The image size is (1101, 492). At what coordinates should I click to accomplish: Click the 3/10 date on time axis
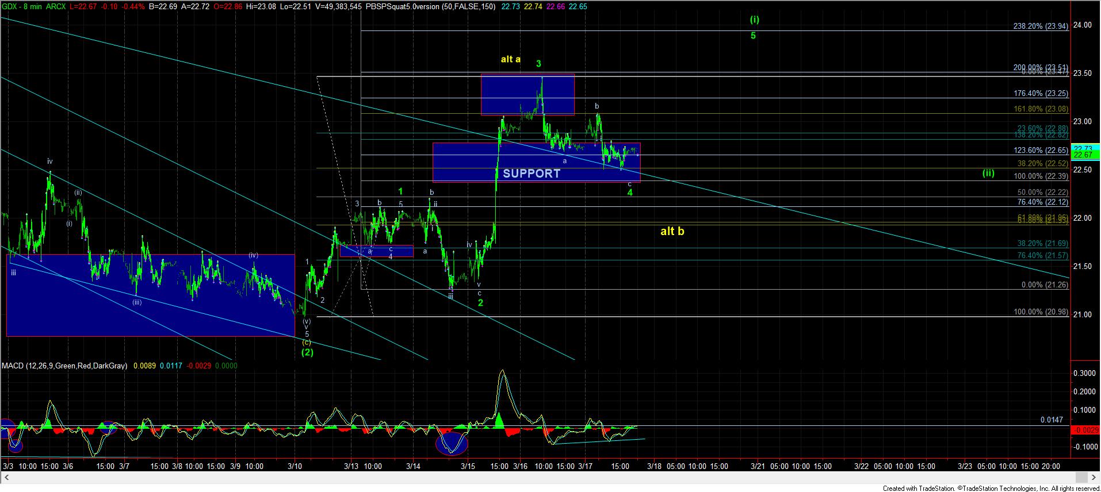point(295,466)
